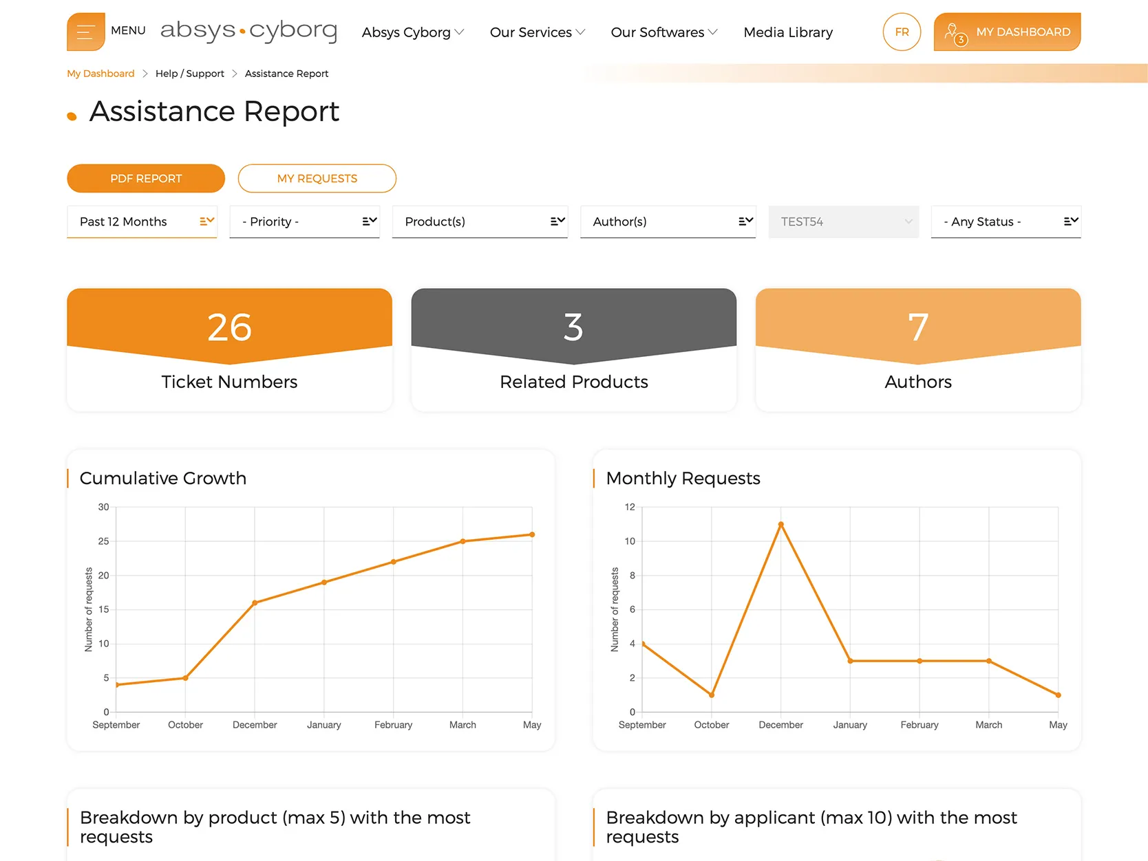This screenshot has width=1148, height=861.
Task: Click the May point on Cumulative Growth
Action: [532, 534]
